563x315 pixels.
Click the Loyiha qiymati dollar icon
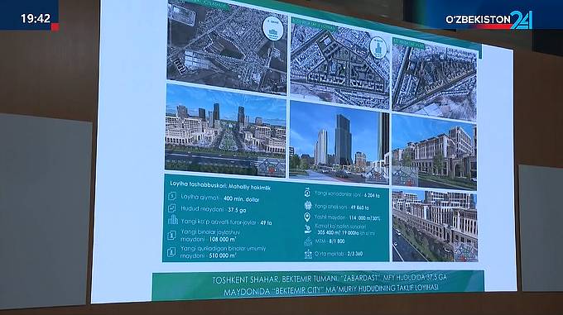pos(172,197)
